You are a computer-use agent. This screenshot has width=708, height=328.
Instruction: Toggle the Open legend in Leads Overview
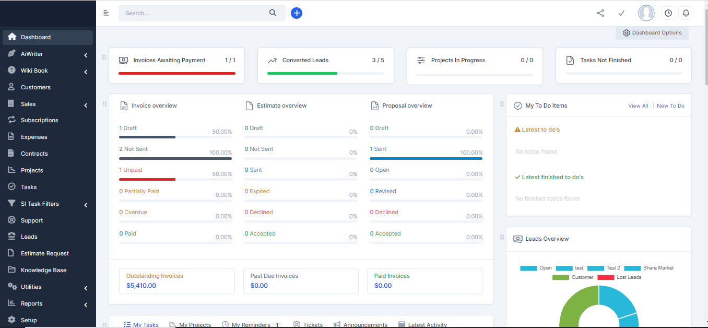(x=536, y=268)
